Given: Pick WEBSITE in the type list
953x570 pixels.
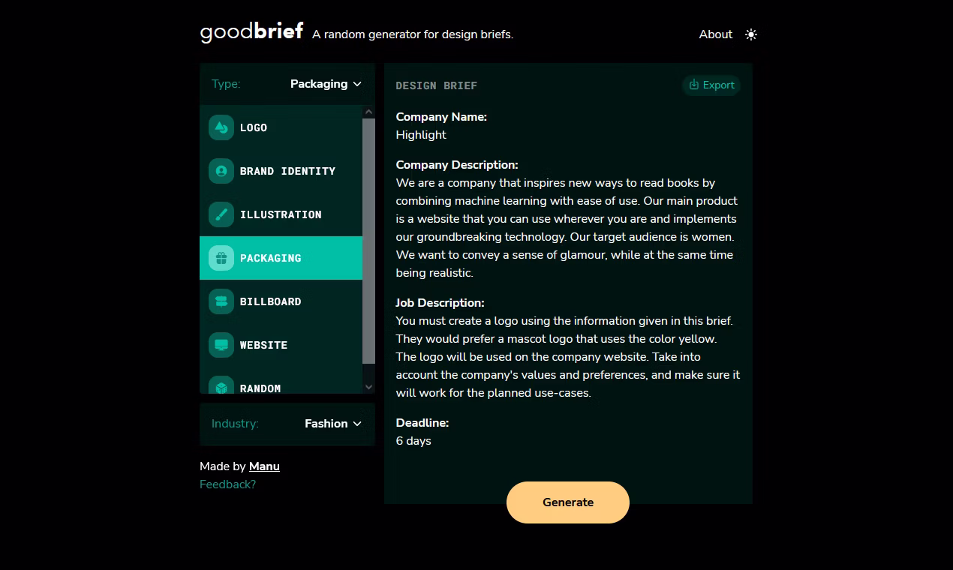Looking at the screenshot, I should [263, 345].
